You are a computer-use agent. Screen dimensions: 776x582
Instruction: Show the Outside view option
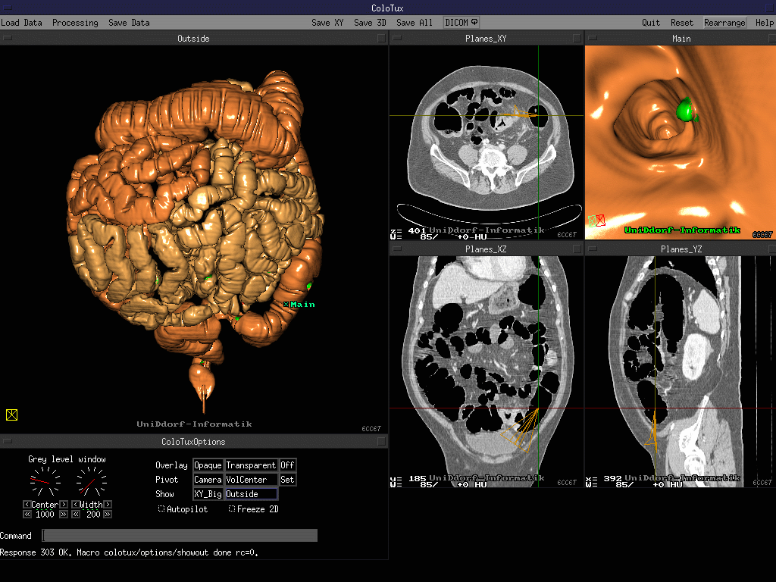click(251, 494)
